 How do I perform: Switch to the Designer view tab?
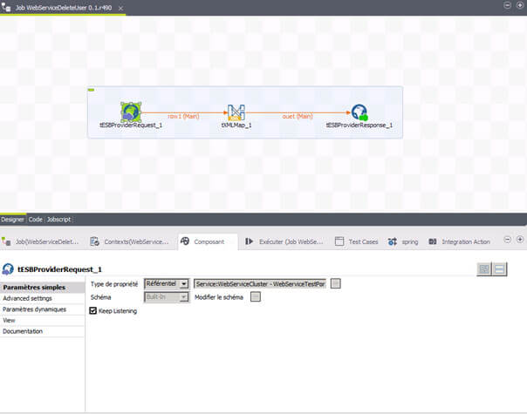pos(12,220)
